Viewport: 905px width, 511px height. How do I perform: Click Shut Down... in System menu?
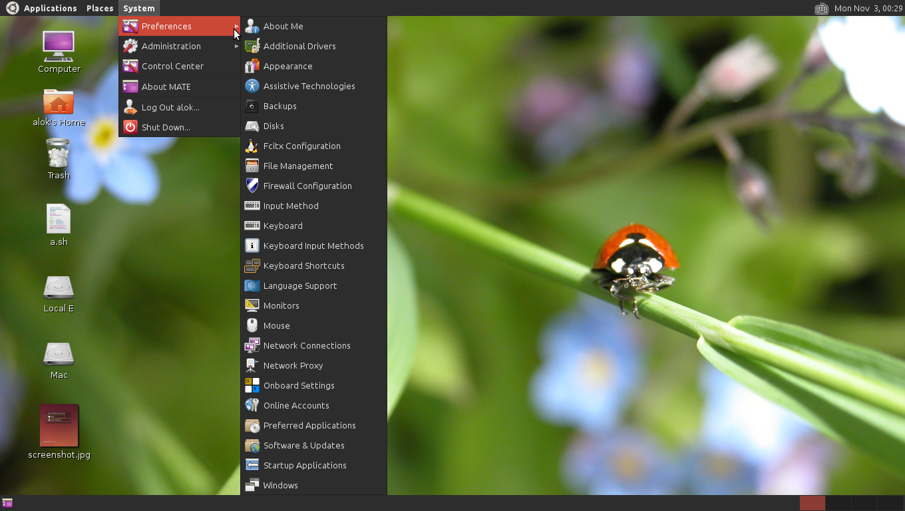tap(166, 128)
